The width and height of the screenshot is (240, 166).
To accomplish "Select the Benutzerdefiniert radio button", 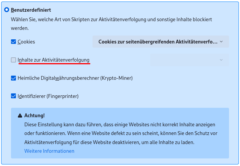I will (x=6, y=10).
